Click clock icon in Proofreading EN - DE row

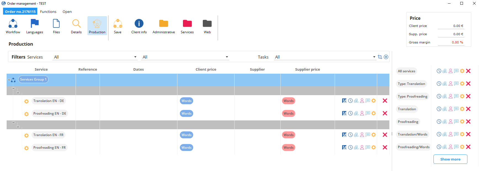(x=350, y=113)
